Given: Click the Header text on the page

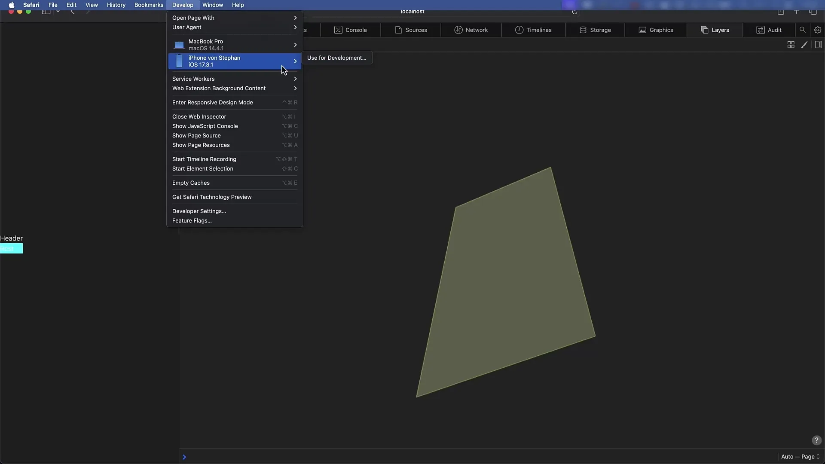Looking at the screenshot, I should click(11, 238).
